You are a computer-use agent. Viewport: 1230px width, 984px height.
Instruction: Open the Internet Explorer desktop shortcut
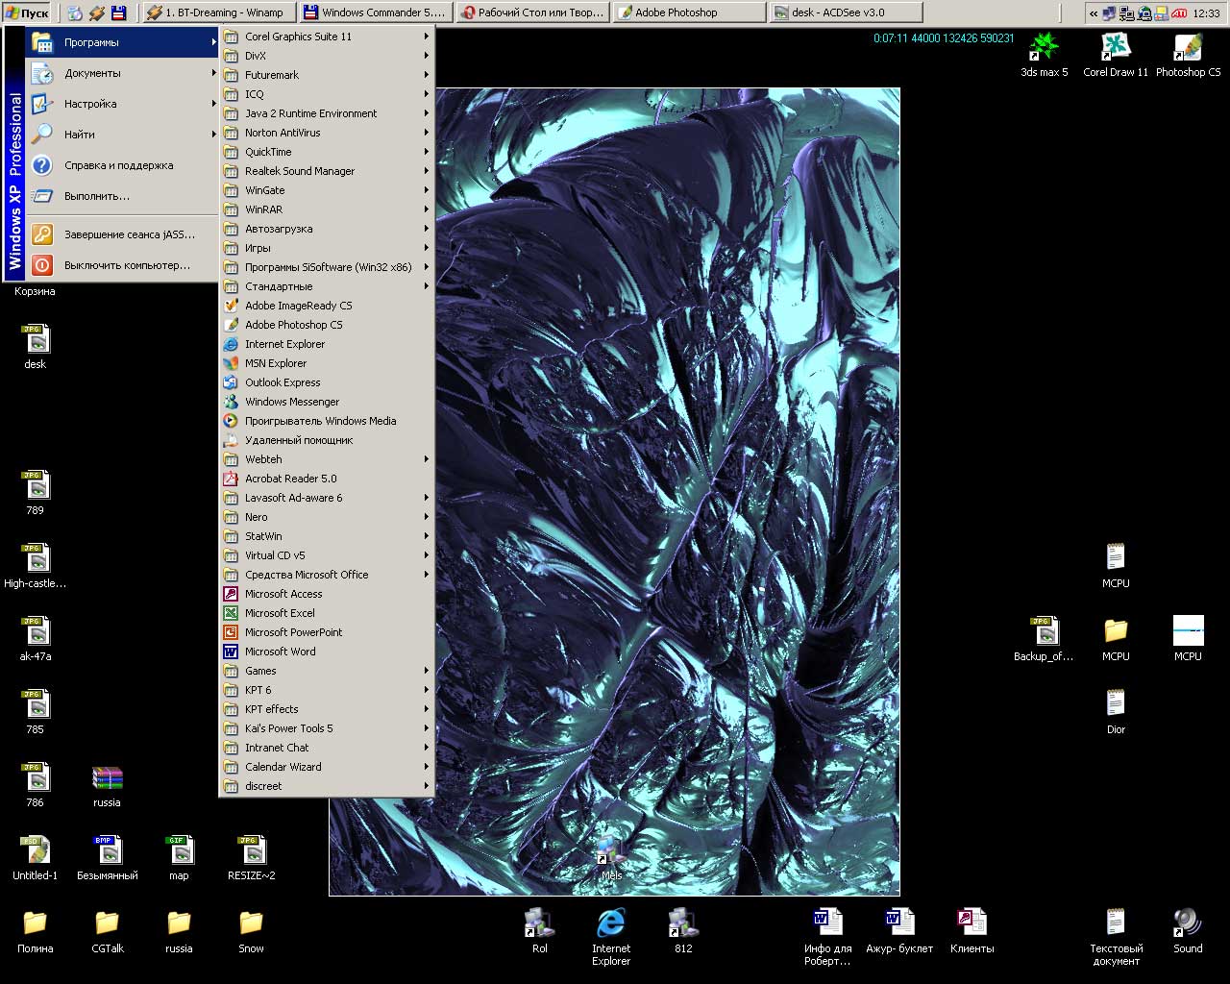pyautogui.click(x=611, y=924)
